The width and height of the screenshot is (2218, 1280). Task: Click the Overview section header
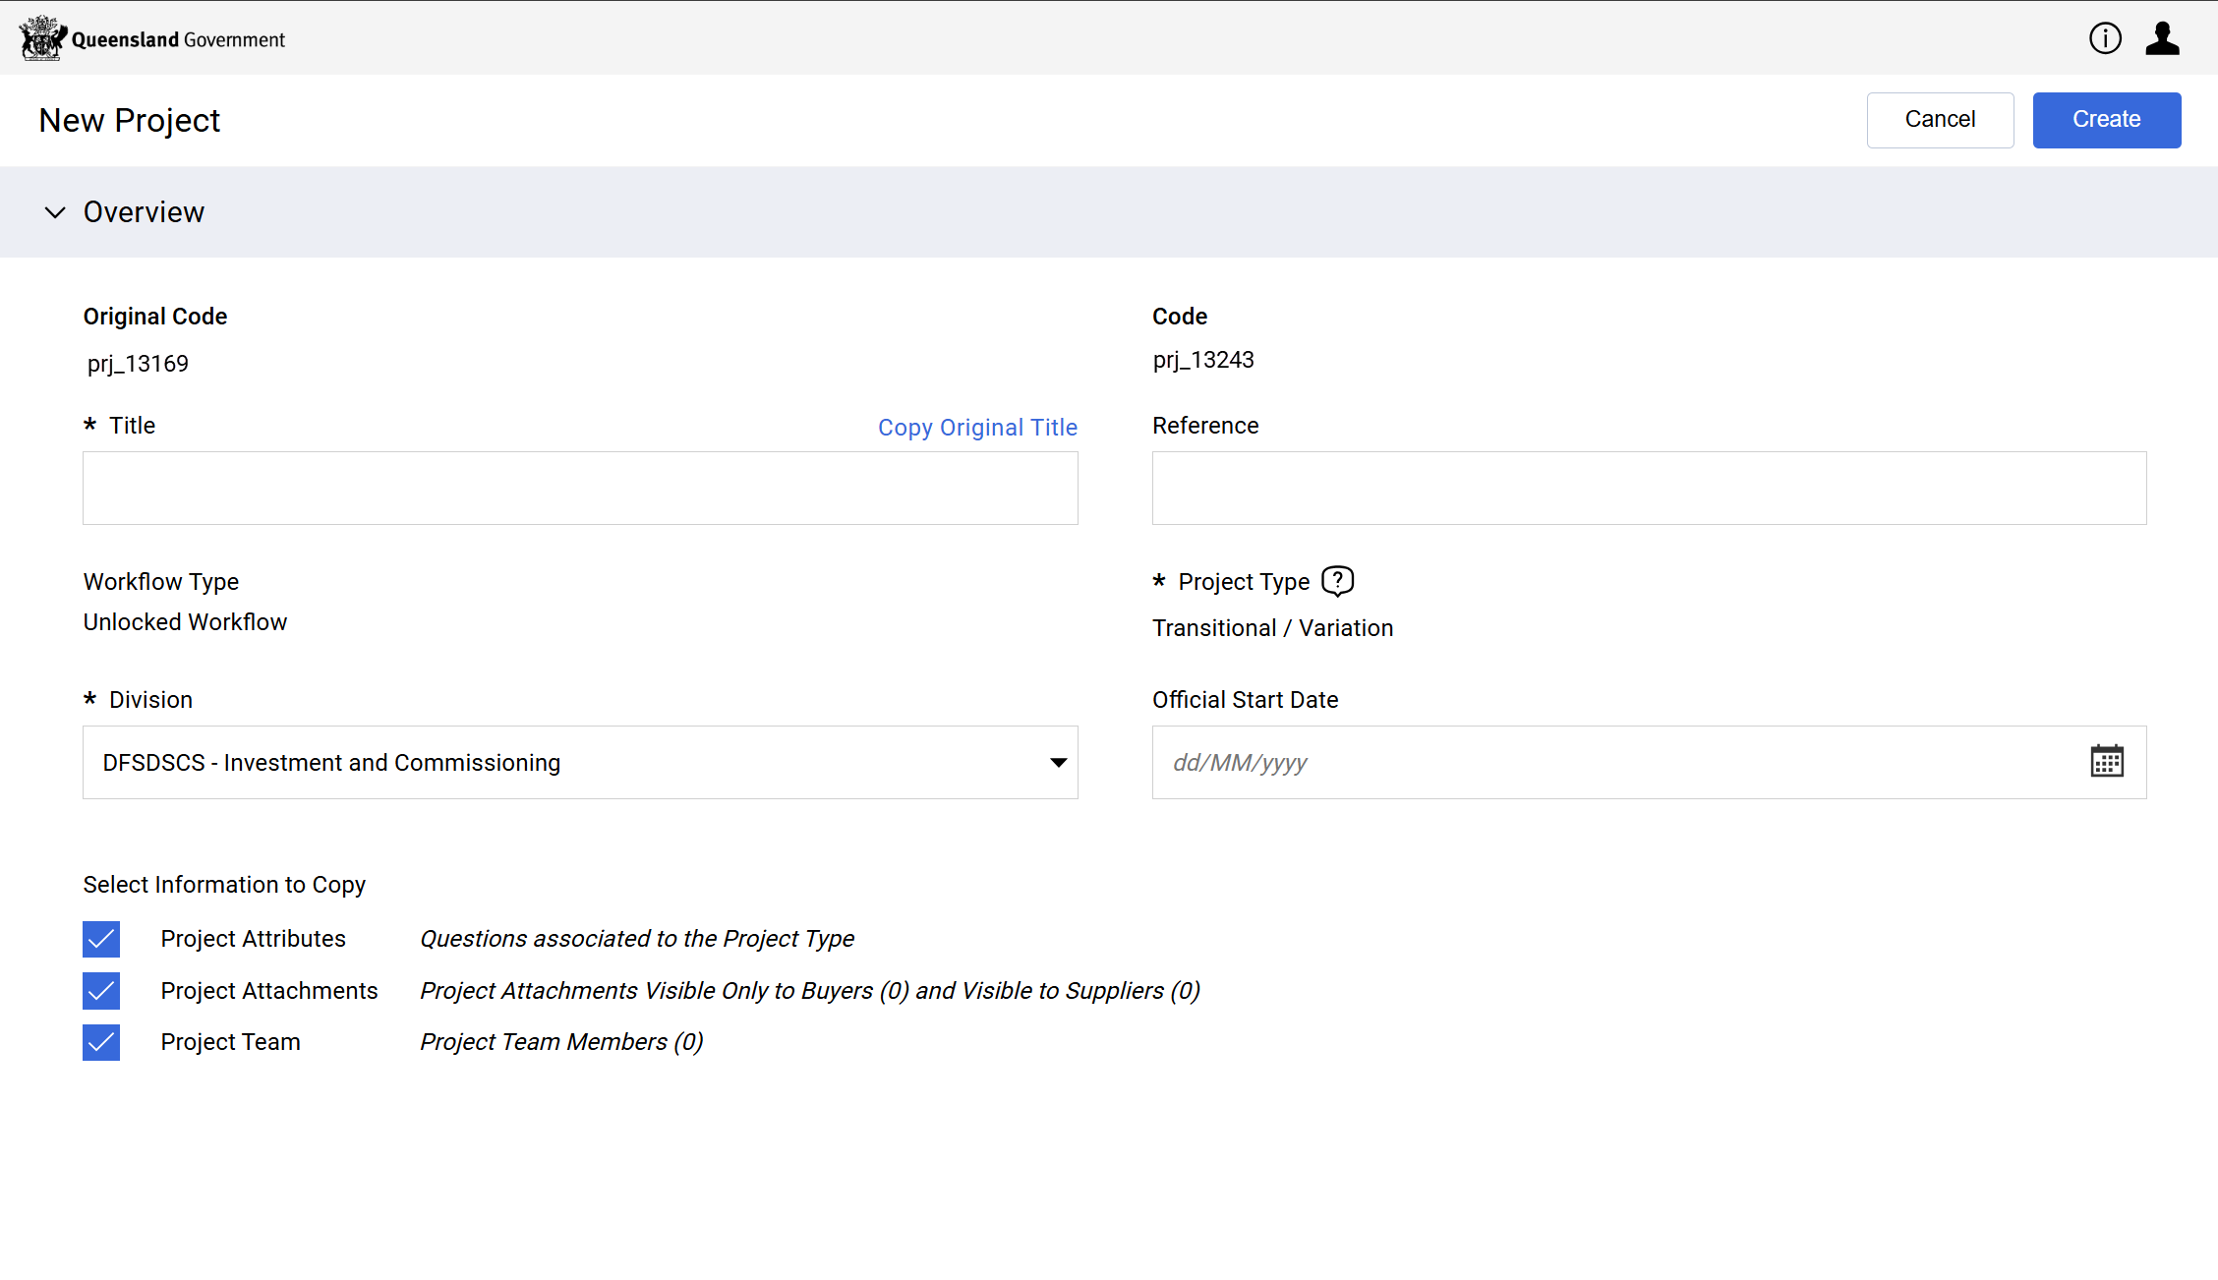[x=145, y=212]
